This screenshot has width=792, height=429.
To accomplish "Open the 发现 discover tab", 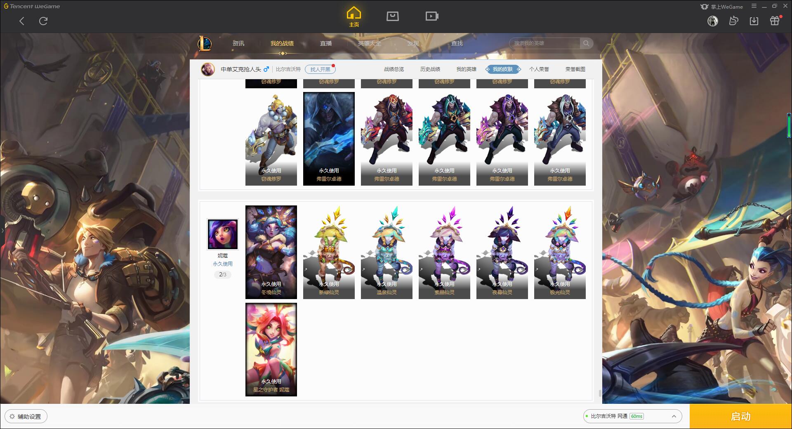I will pos(413,43).
